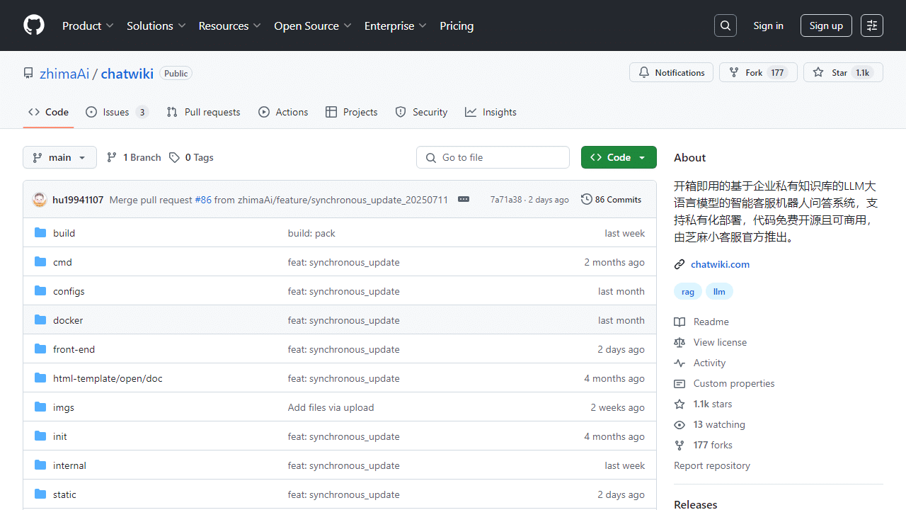The height and width of the screenshot is (510, 906).
Task: Open the Pricing page
Action: pos(457,25)
